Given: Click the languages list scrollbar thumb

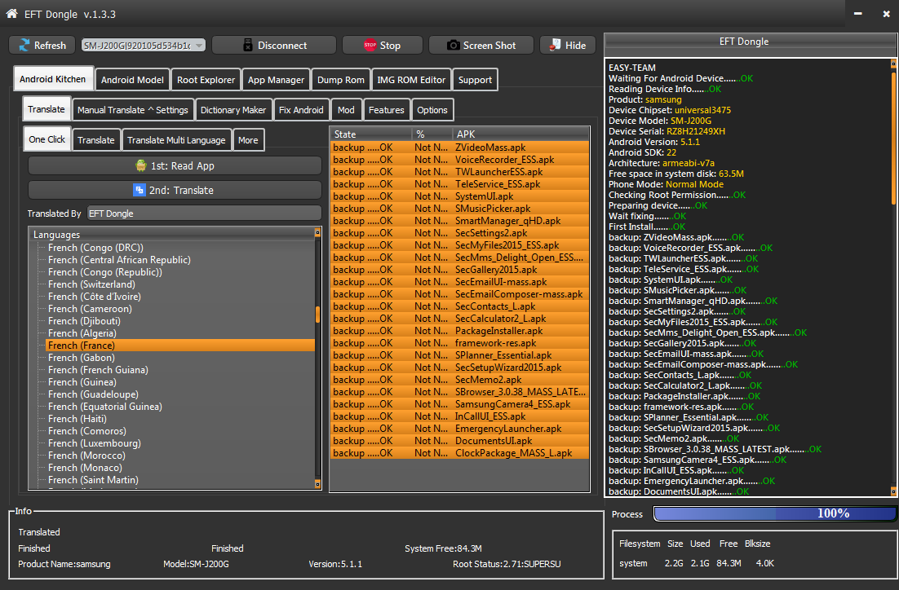Looking at the screenshot, I should (317, 315).
